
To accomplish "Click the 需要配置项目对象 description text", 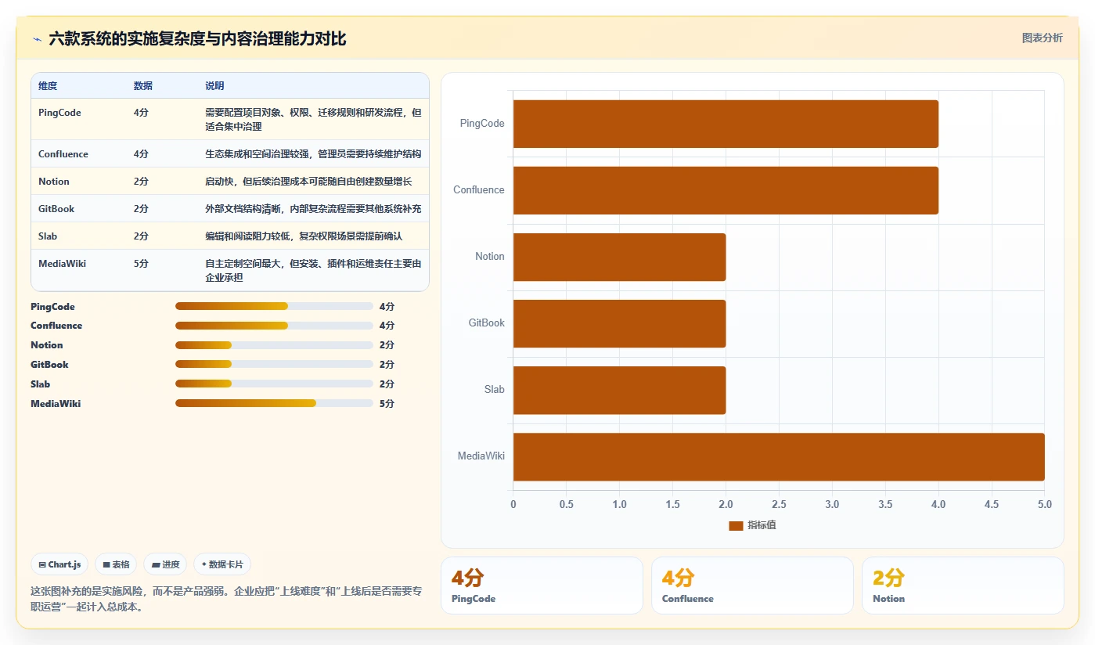I will 313,119.
